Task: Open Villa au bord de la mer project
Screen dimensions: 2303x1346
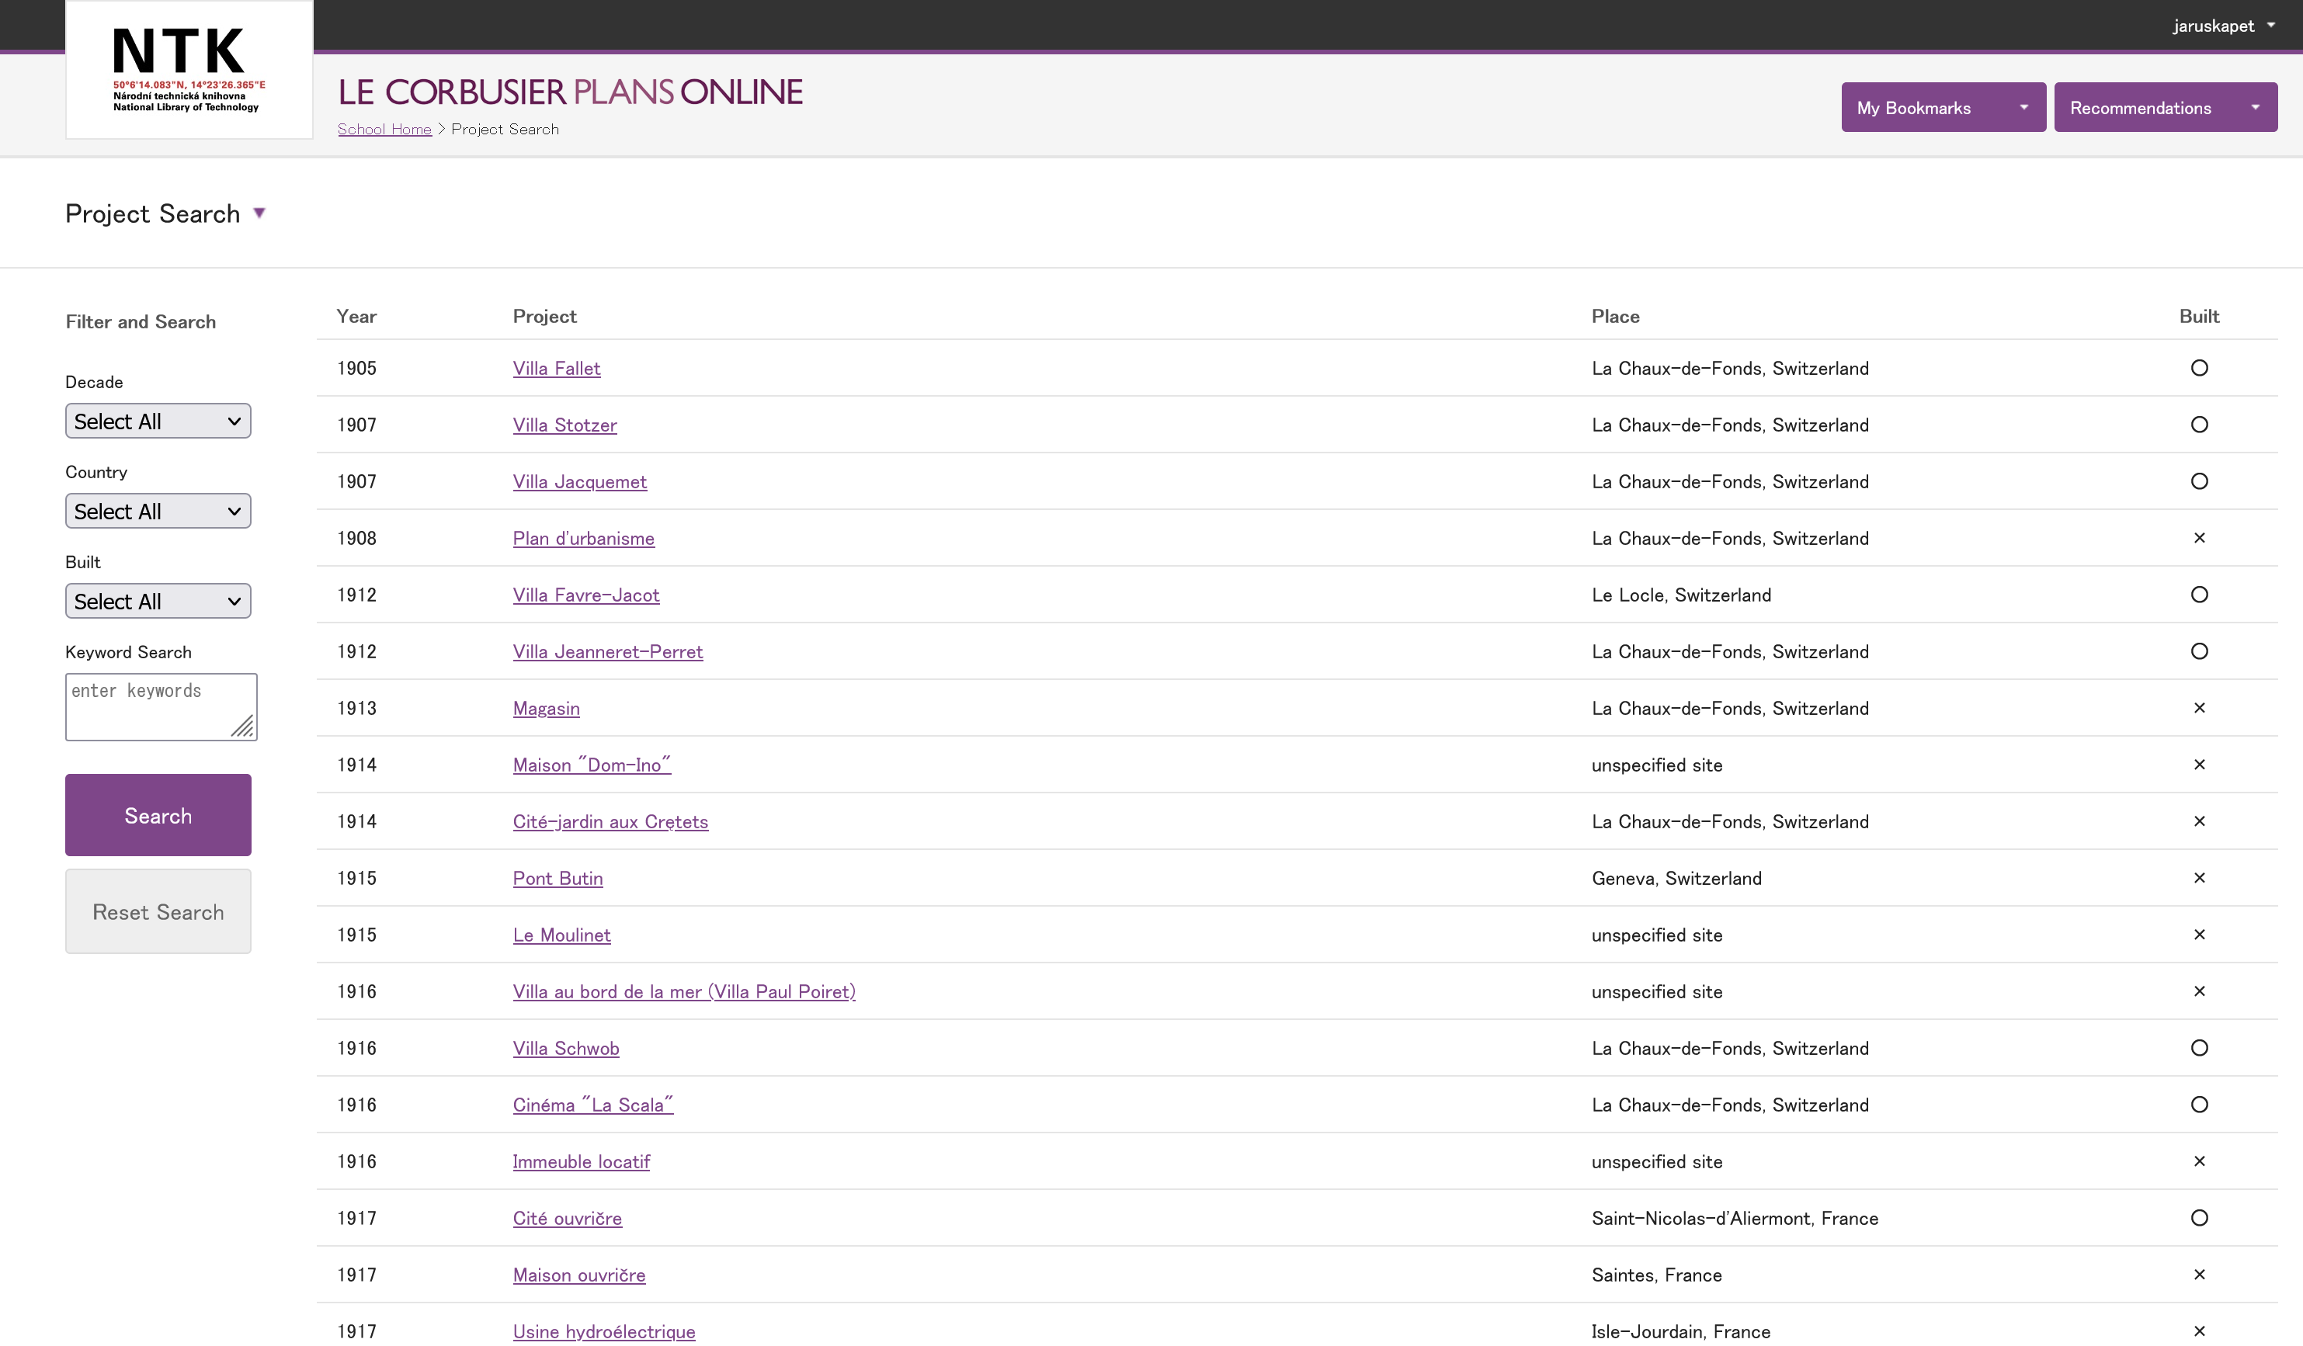Action: pyautogui.click(x=683, y=991)
